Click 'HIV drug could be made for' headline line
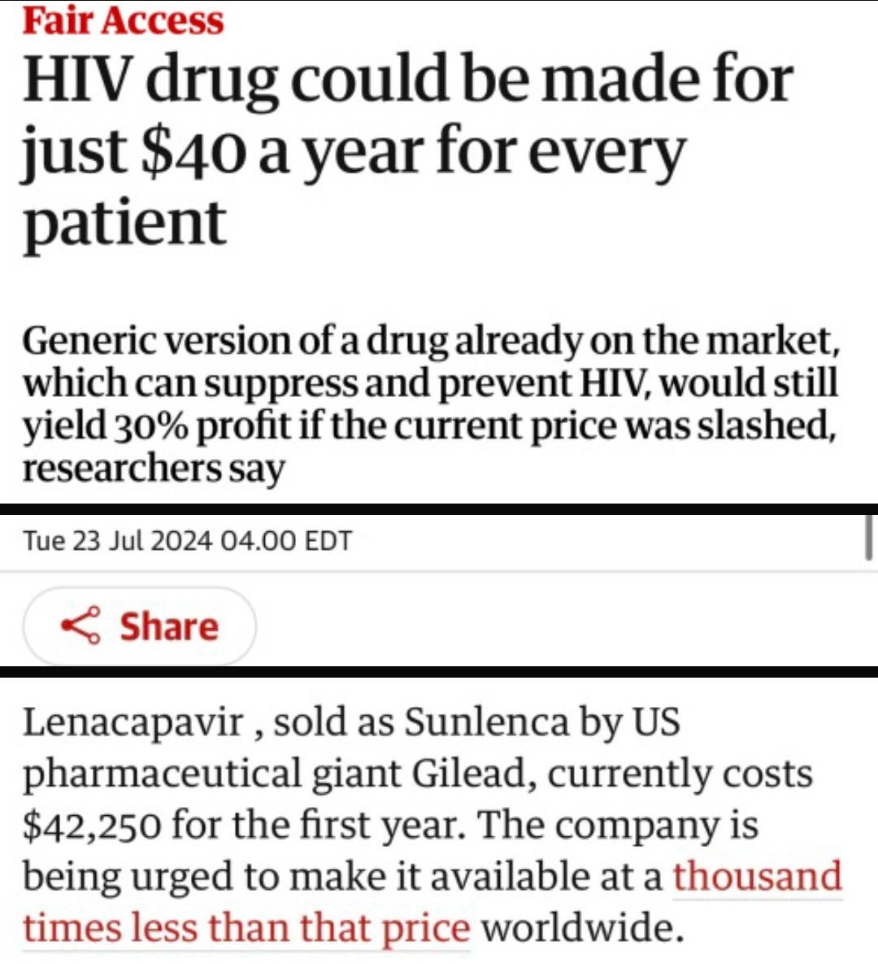Viewport: 878px width, 964px height. tap(408, 81)
